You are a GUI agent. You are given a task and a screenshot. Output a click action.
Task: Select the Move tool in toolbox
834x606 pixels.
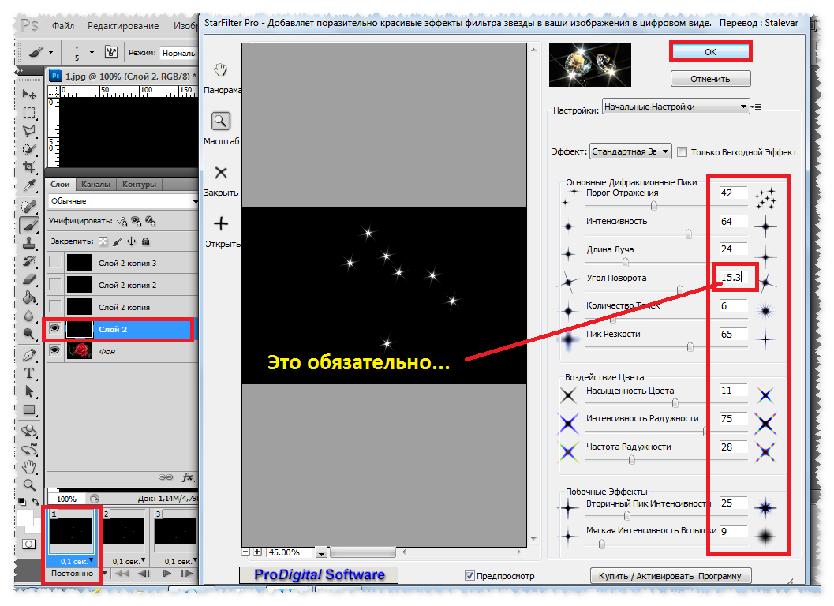pos(29,94)
